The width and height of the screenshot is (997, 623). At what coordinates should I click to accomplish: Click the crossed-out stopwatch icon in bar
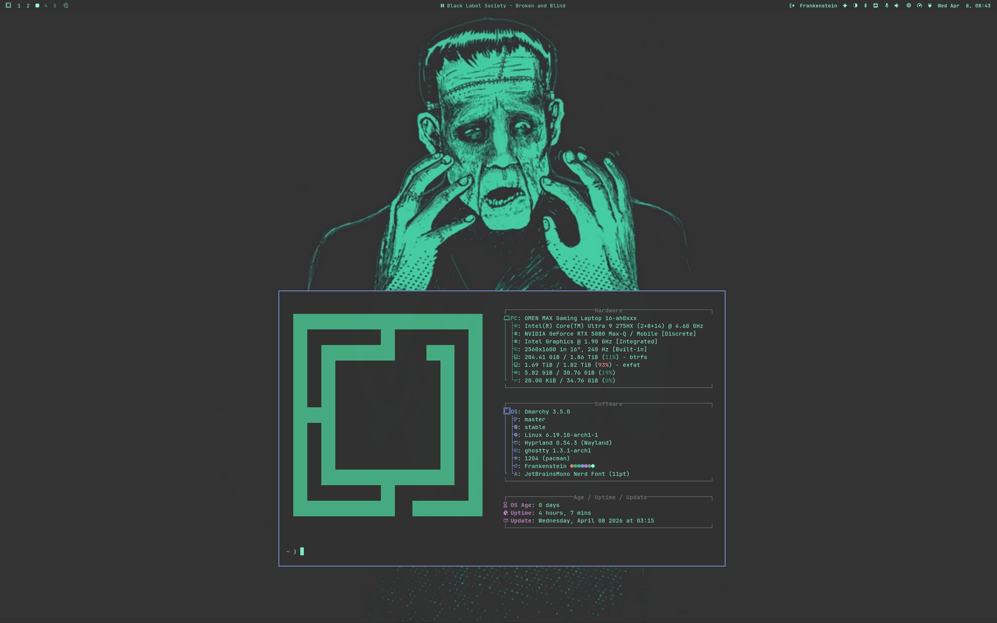coord(66,6)
